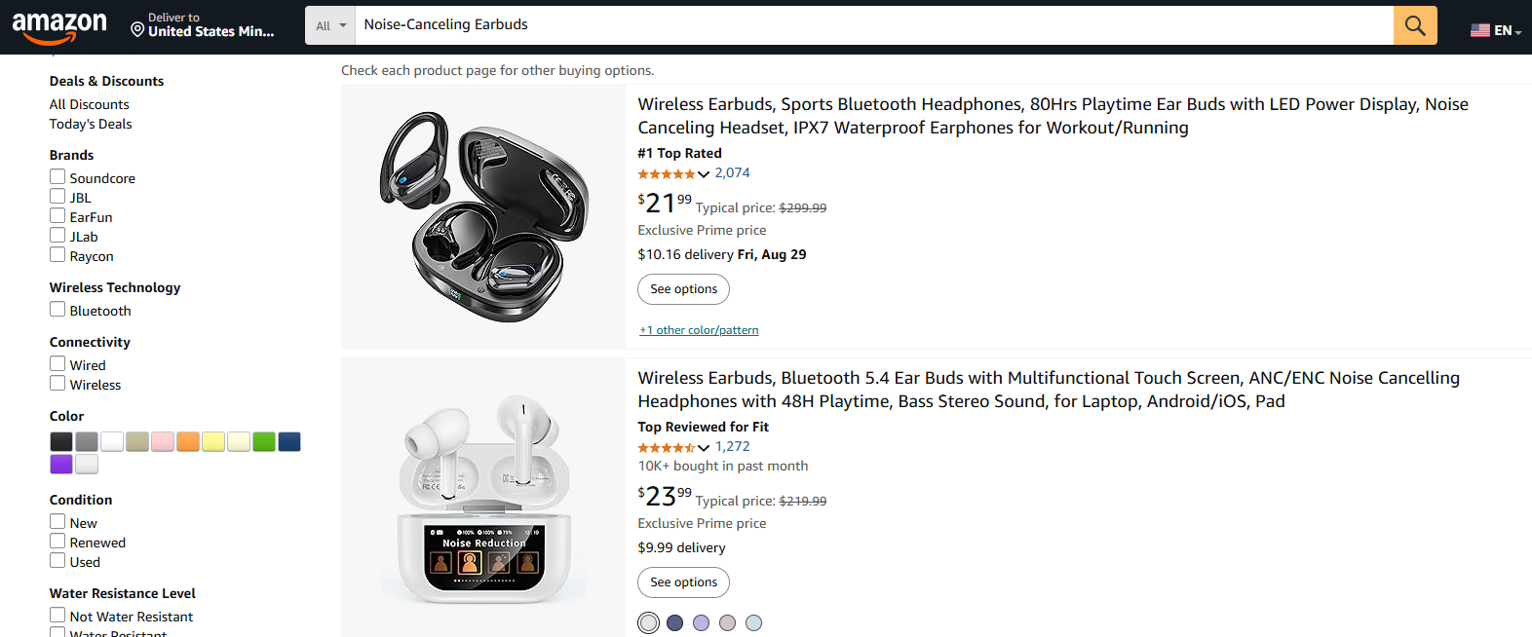This screenshot has height=637, width=1532.
Task: Check the Soundcore brand filter
Action: (x=57, y=176)
